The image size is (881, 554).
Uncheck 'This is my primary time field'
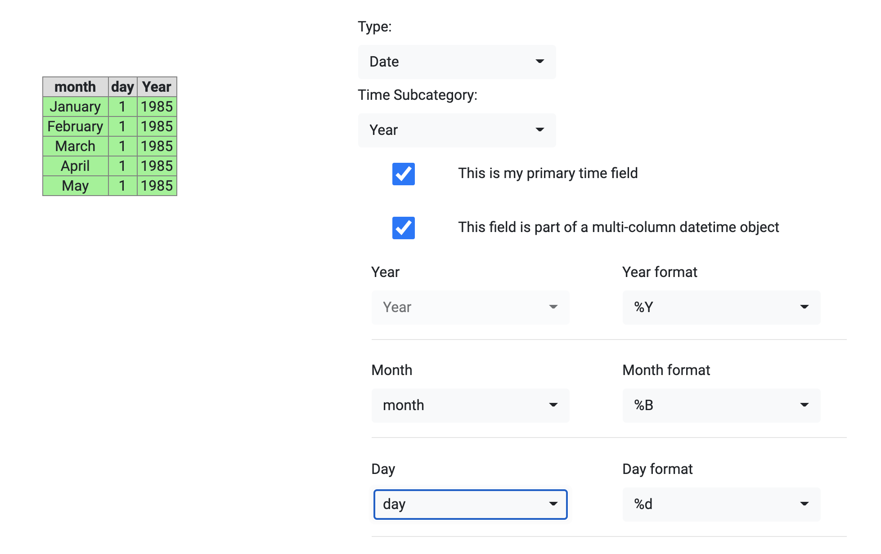[403, 174]
